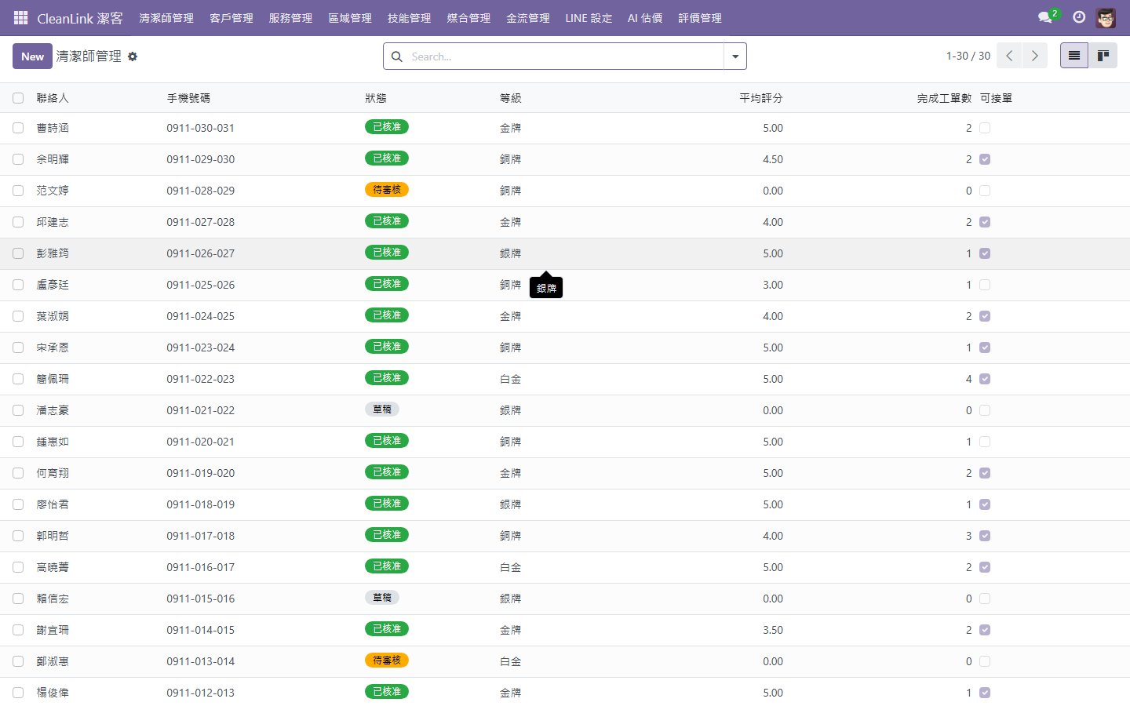Open the chat messages icon
The image size is (1130, 706).
(1044, 17)
